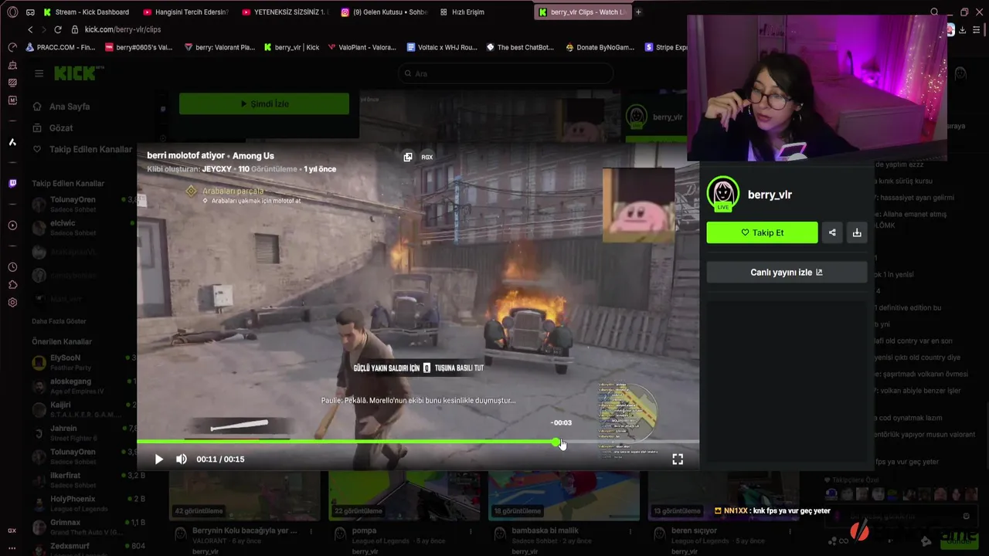Open ValoPlant bookmark

362,47
